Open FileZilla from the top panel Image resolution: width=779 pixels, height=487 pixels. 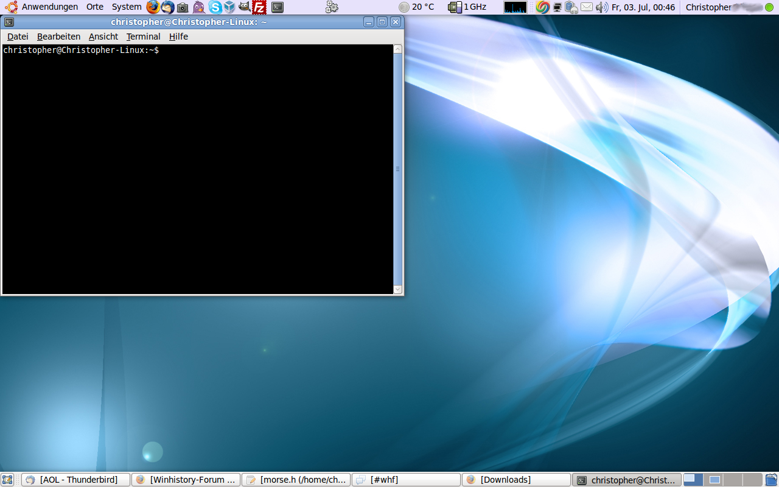pyautogui.click(x=260, y=7)
